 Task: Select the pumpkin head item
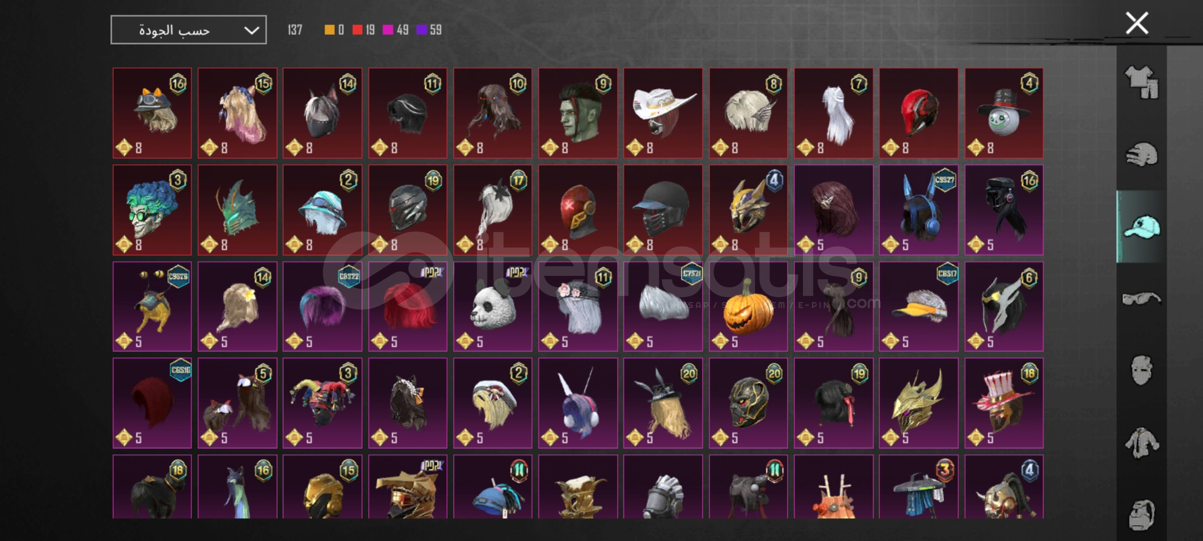coord(748,307)
